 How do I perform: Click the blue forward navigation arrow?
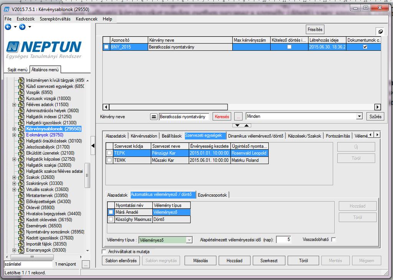click(x=22, y=27)
